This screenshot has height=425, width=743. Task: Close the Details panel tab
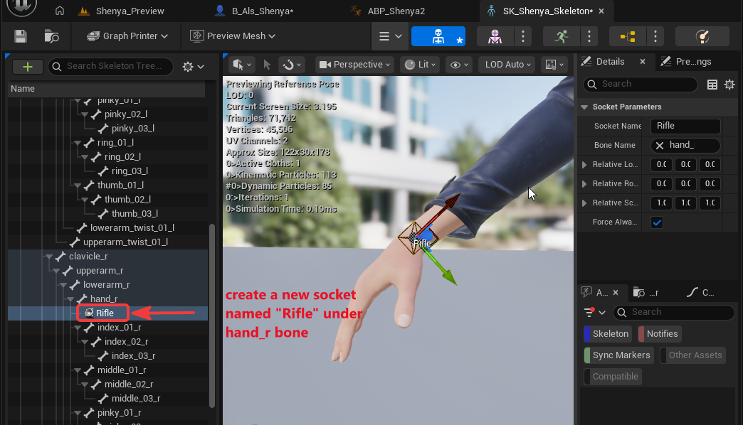point(643,62)
